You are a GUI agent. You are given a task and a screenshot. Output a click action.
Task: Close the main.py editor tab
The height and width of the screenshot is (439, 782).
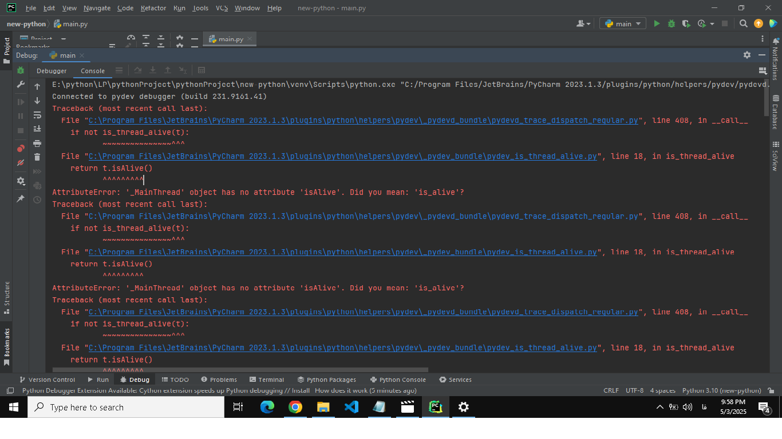[x=250, y=39]
